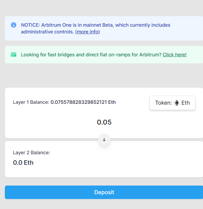The image size is (203, 209).
Task: Swap direction with the down arrow button
Action: (x=104, y=139)
